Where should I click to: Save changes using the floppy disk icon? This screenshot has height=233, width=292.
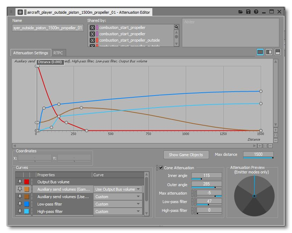[249, 11]
